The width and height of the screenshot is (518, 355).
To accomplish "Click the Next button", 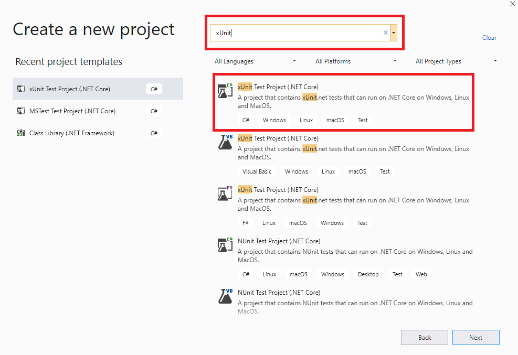I will (475, 337).
